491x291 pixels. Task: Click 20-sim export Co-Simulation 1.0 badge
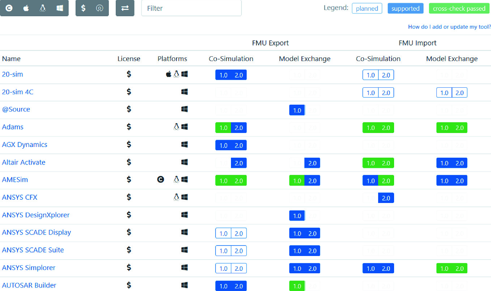pos(223,75)
